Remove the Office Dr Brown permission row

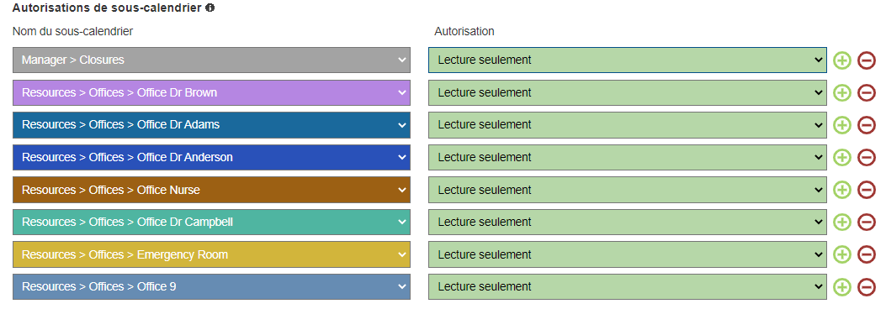click(x=866, y=92)
